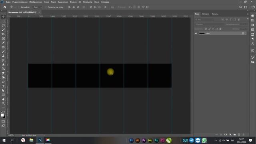The height and width of the screenshot is (144, 256).
Task: Add a layer mask via panel bottom
Action: [226, 134]
